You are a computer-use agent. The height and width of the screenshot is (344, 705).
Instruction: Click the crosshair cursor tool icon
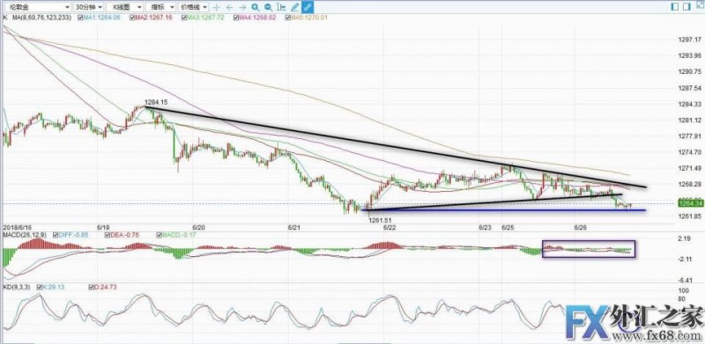point(217,7)
